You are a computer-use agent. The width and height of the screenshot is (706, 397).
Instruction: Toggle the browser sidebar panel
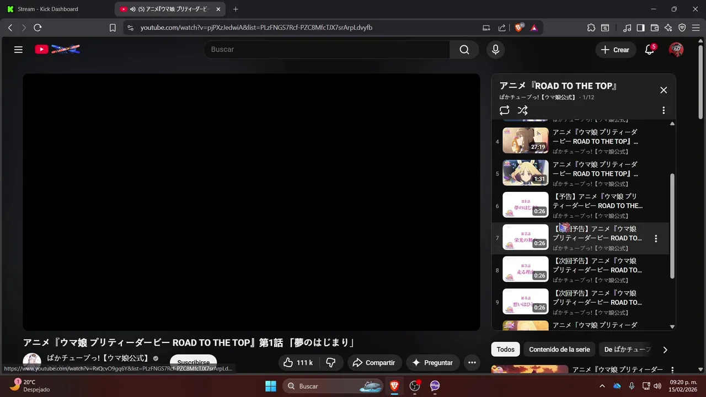pyautogui.click(x=640, y=28)
